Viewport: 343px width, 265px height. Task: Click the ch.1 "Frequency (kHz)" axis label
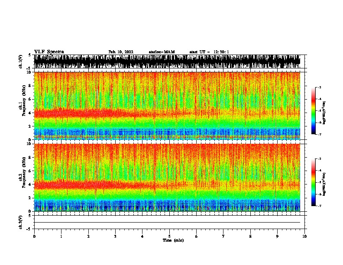(24, 100)
